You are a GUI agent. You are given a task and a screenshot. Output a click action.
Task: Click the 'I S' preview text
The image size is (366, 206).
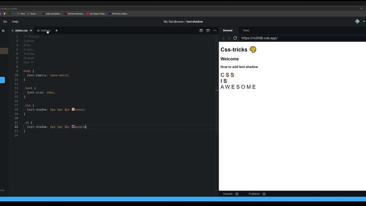pyautogui.click(x=224, y=81)
